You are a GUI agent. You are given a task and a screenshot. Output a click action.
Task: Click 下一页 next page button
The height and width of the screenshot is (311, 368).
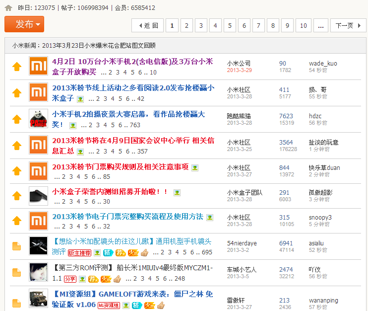click(348, 25)
